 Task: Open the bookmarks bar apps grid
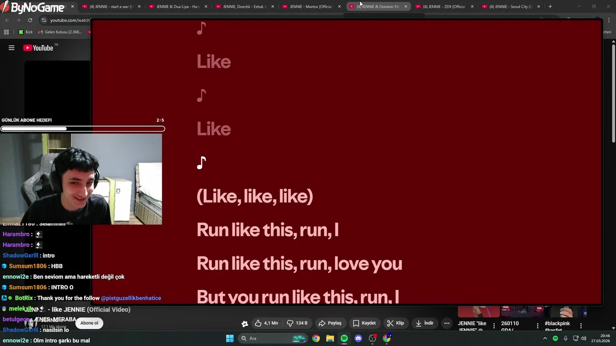[x=6, y=32]
